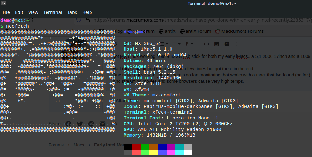Click the 'CPU: Intel Core 2 T7200' line
This screenshot has height=157, width=312.
[178, 124]
